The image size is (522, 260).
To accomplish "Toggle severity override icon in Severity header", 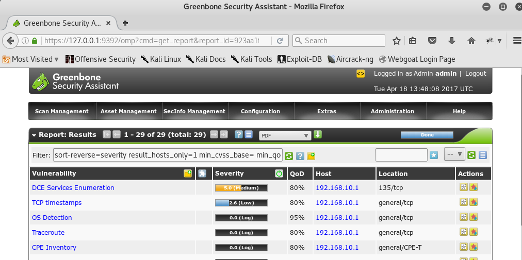I will click(279, 173).
